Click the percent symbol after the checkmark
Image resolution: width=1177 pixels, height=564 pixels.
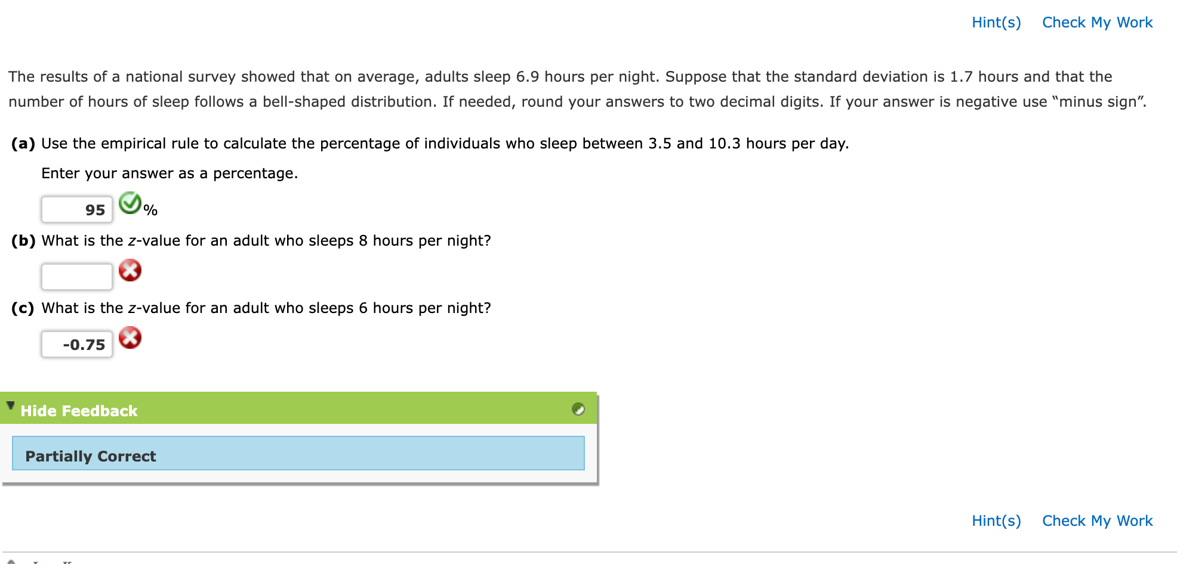click(150, 210)
